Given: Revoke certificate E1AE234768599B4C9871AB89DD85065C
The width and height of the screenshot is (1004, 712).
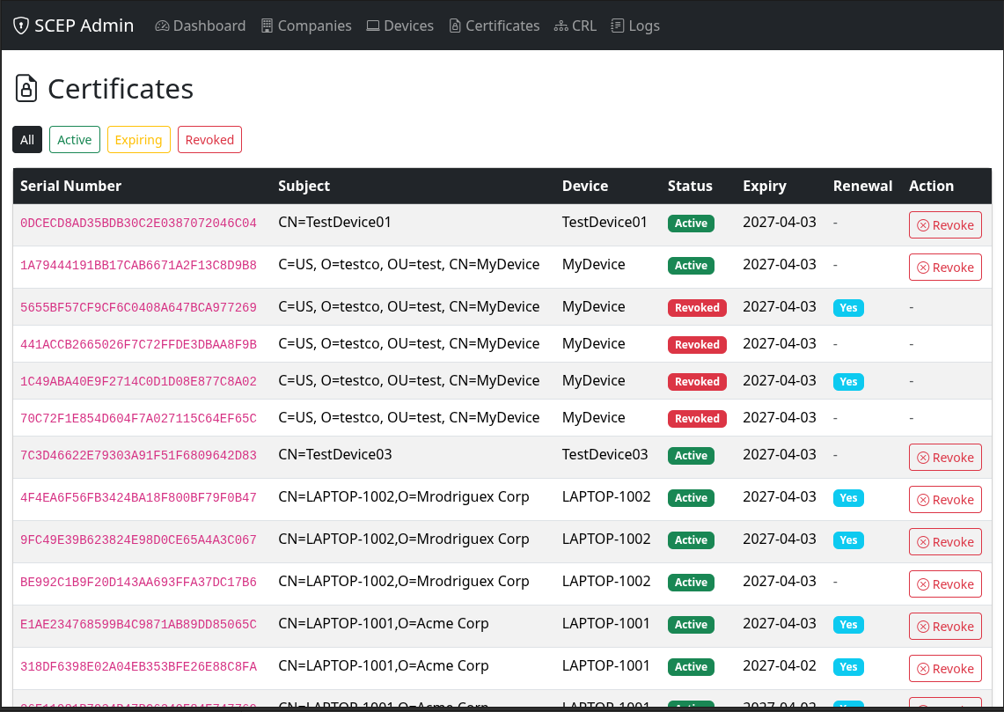Looking at the screenshot, I should coord(945,627).
